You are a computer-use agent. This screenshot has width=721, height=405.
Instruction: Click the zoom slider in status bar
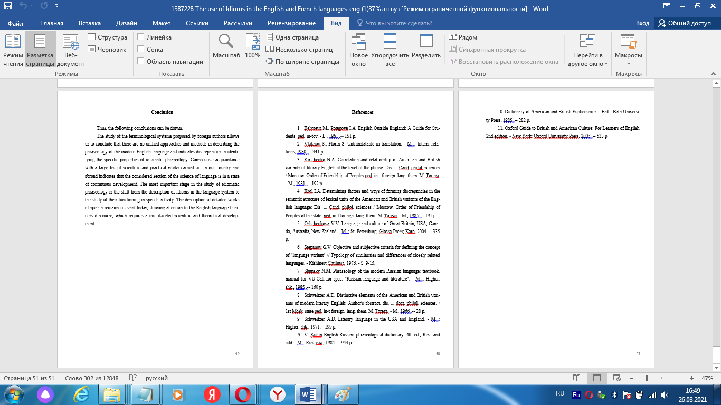pyautogui.click(x=647, y=378)
